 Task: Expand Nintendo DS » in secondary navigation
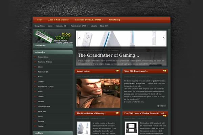point(62,26)
